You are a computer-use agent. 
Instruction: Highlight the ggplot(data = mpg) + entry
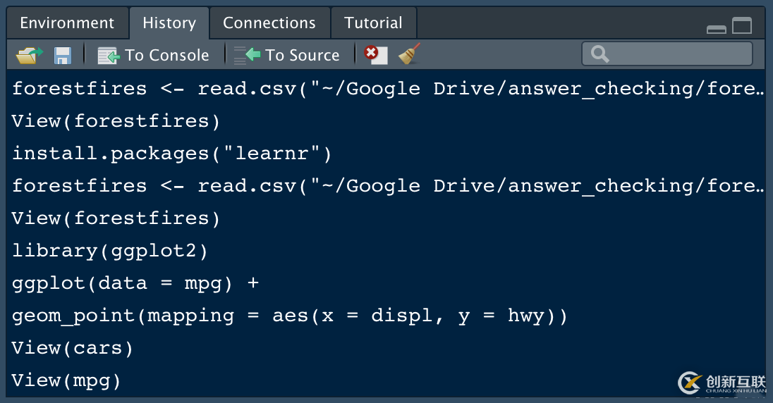point(135,283)
